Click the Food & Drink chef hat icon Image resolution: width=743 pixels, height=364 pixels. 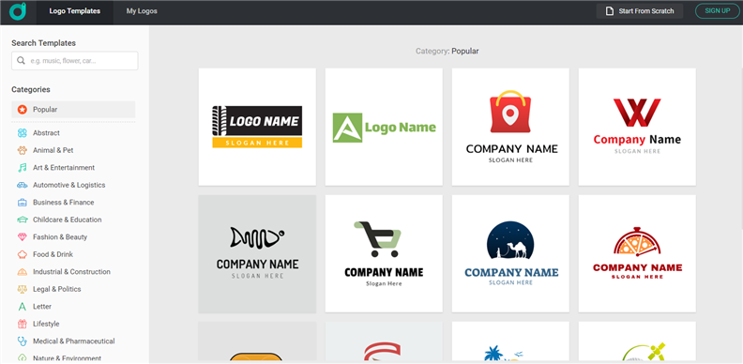(x=23, y=254)
